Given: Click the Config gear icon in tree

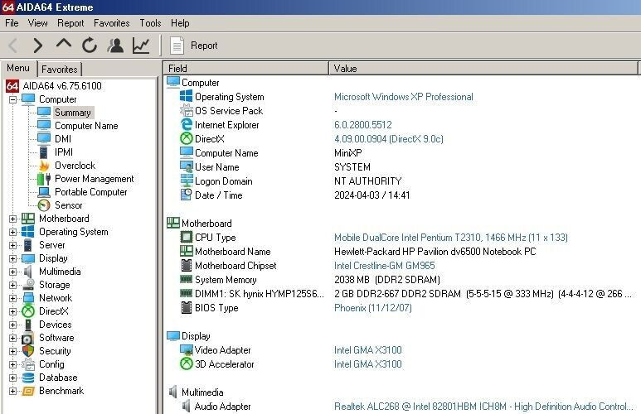Looking at the screenshot, I should (x=28, y=364).
